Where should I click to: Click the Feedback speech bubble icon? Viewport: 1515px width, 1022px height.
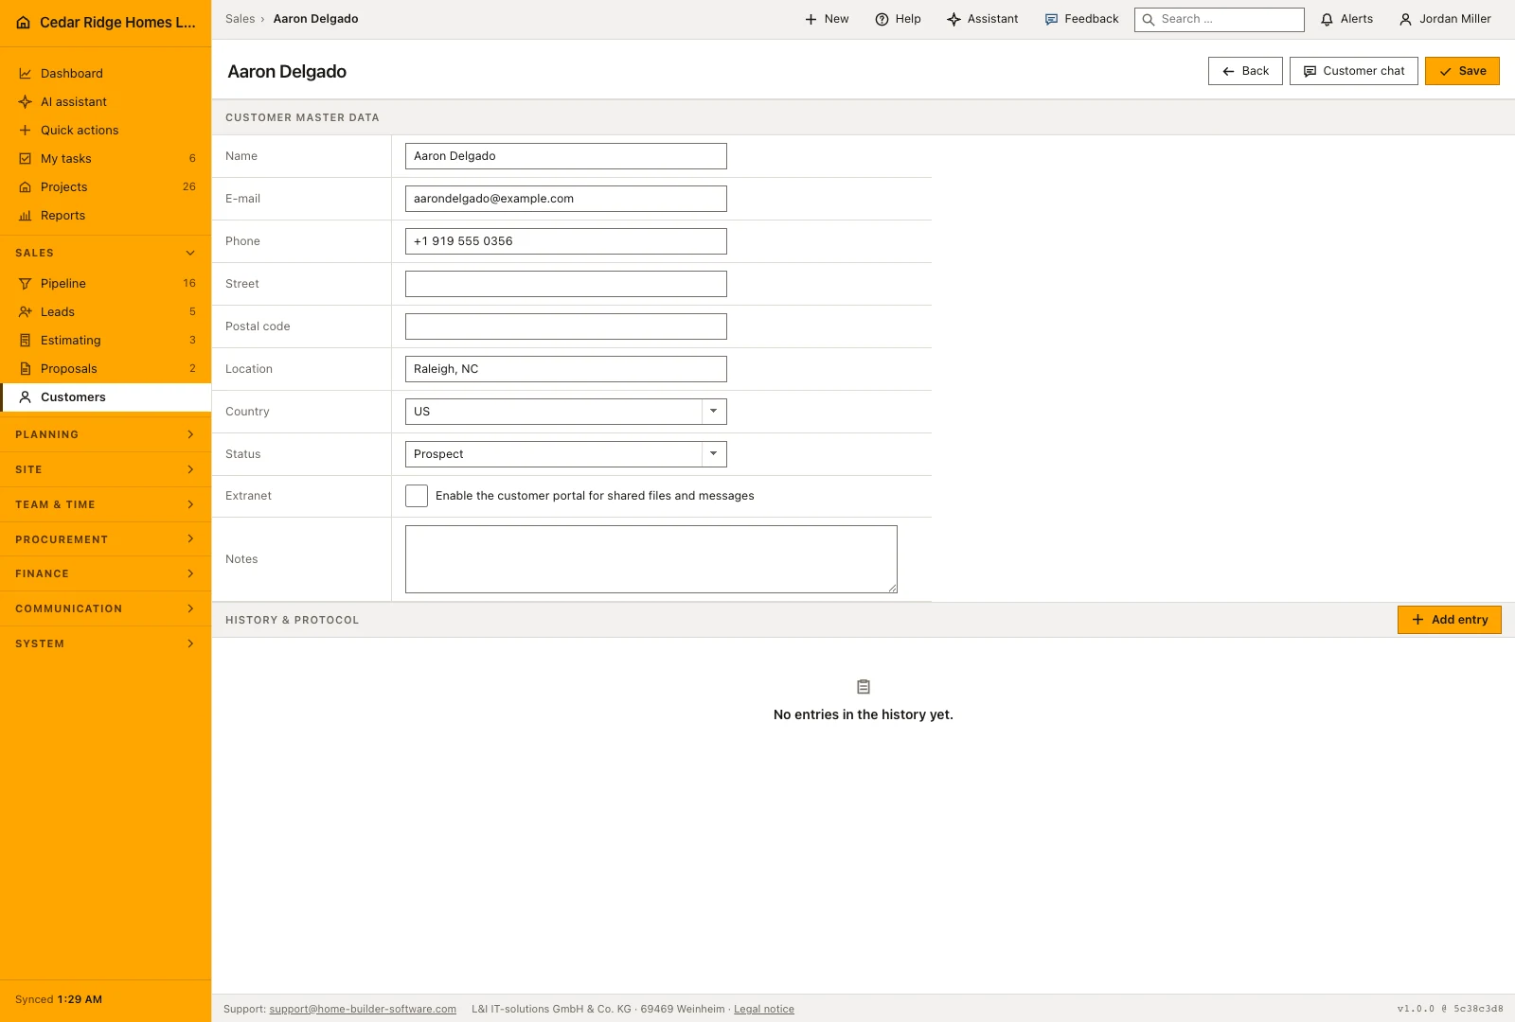(1051, 19)
